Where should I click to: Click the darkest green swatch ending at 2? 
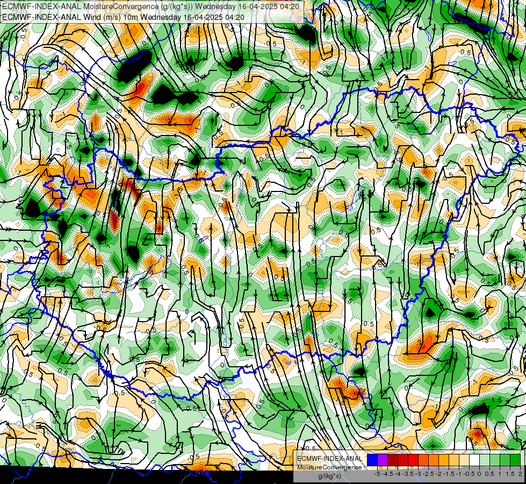[515, 460]
